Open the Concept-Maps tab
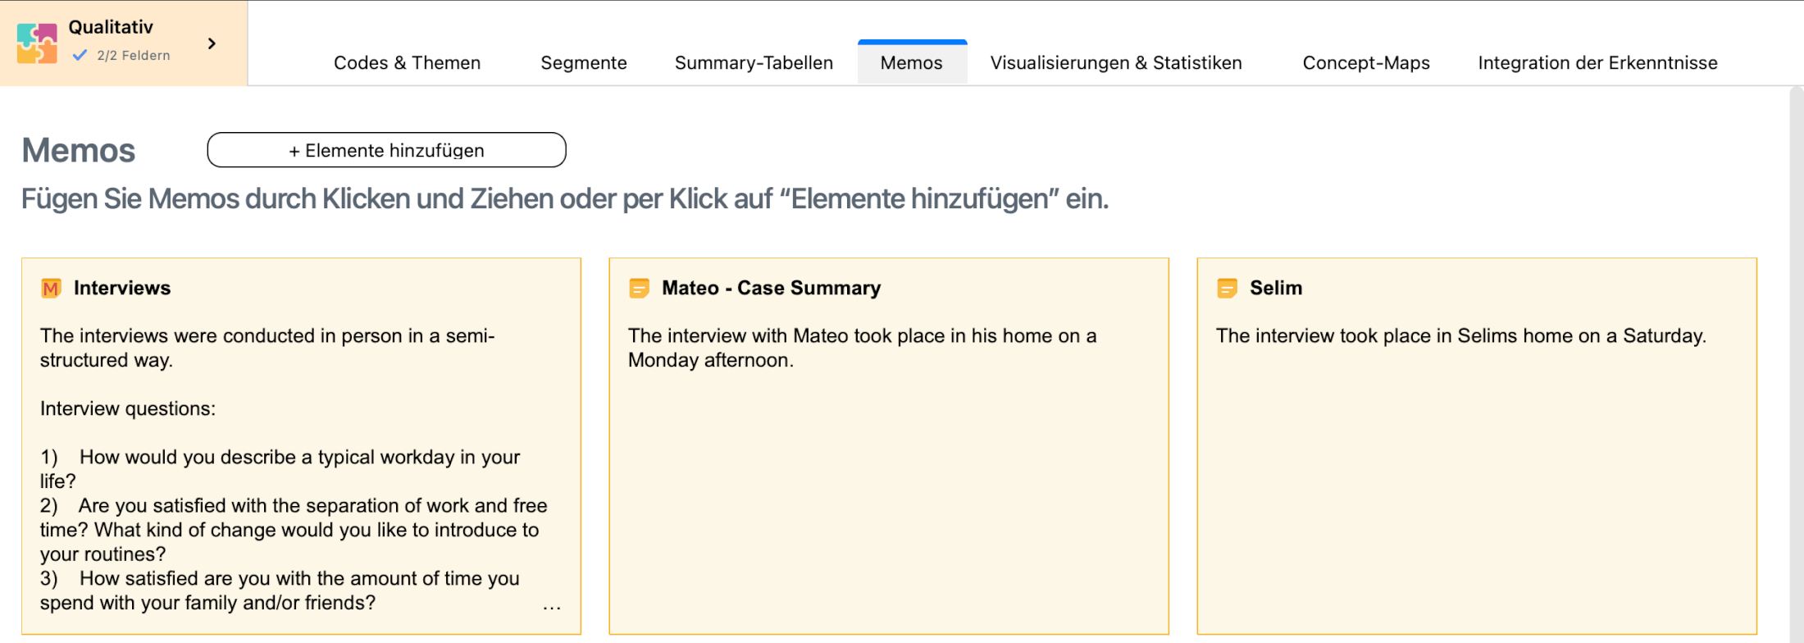This screenshot has height=643, width=1804. (1365, 63)
